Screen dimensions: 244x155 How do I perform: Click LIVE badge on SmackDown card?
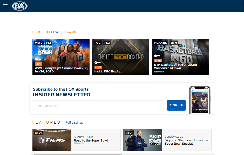(x=38, y=64)
